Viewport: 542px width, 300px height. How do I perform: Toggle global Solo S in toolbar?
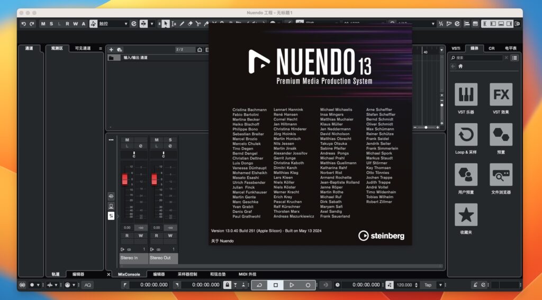pos(51,24)
